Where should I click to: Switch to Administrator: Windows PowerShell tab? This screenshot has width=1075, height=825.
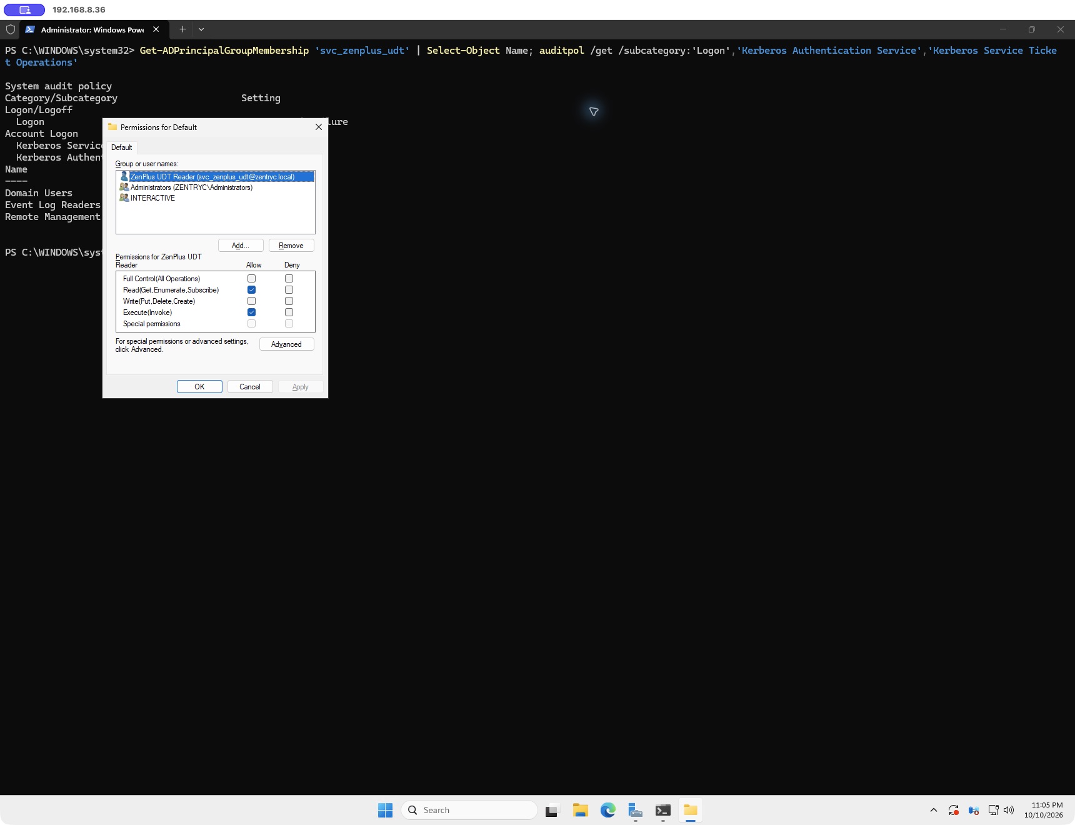coord(92,29)
